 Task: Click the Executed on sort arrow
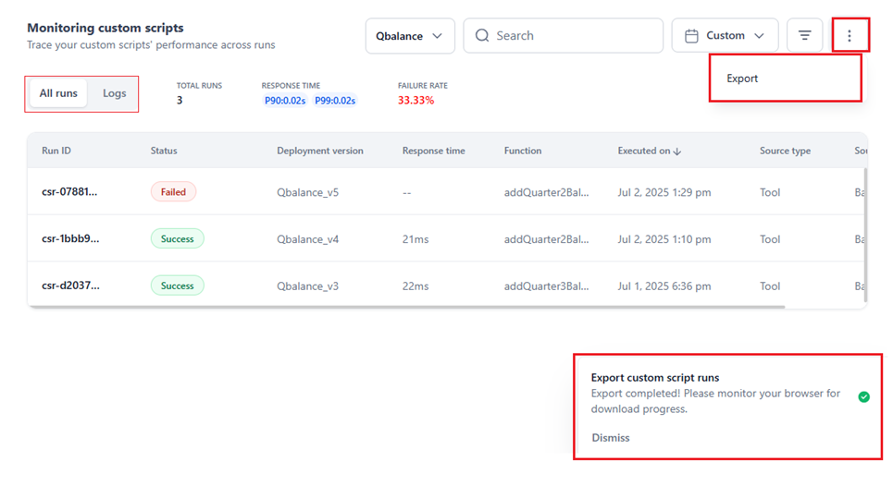pyautogui.click(x=677, y=152)
